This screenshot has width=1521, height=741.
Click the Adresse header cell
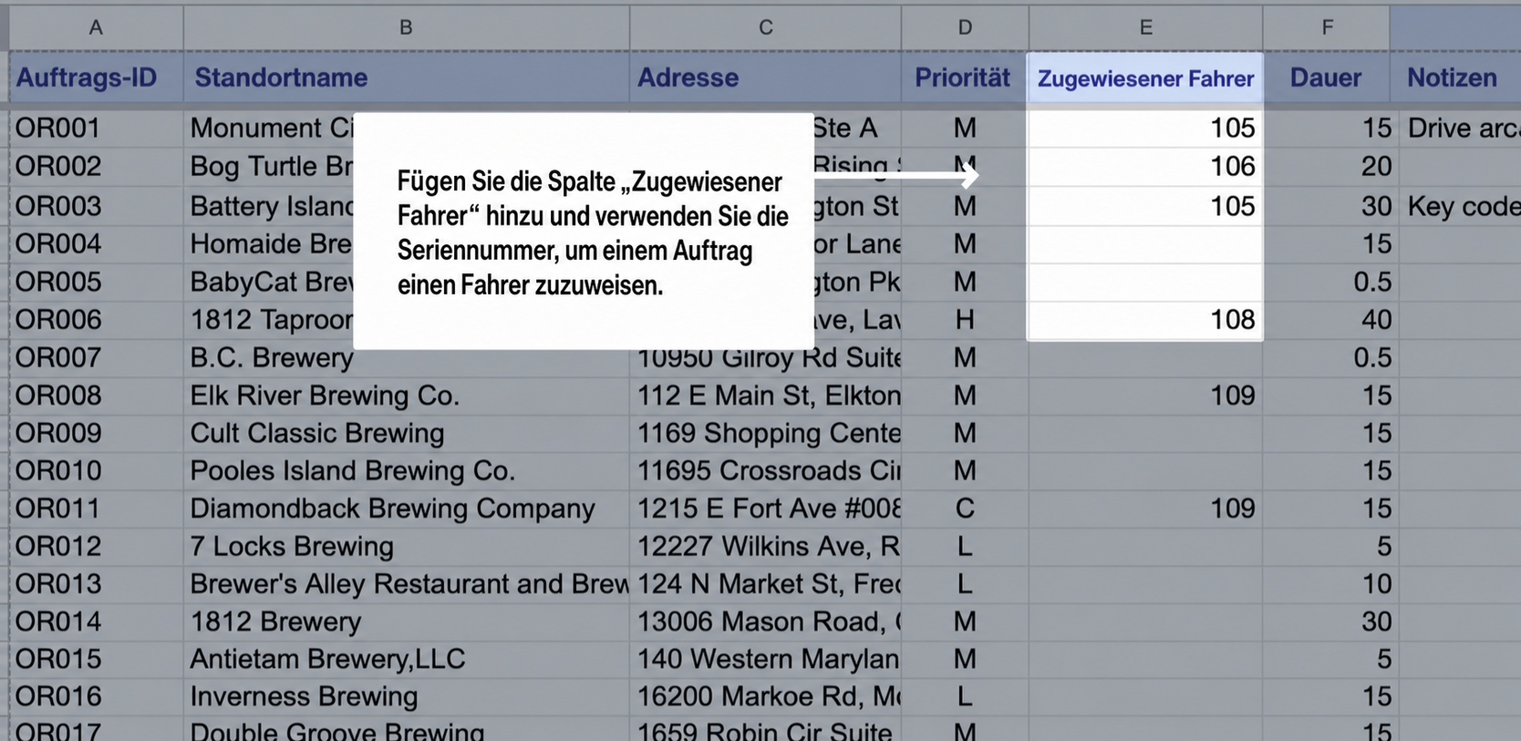tap(765, 77)
